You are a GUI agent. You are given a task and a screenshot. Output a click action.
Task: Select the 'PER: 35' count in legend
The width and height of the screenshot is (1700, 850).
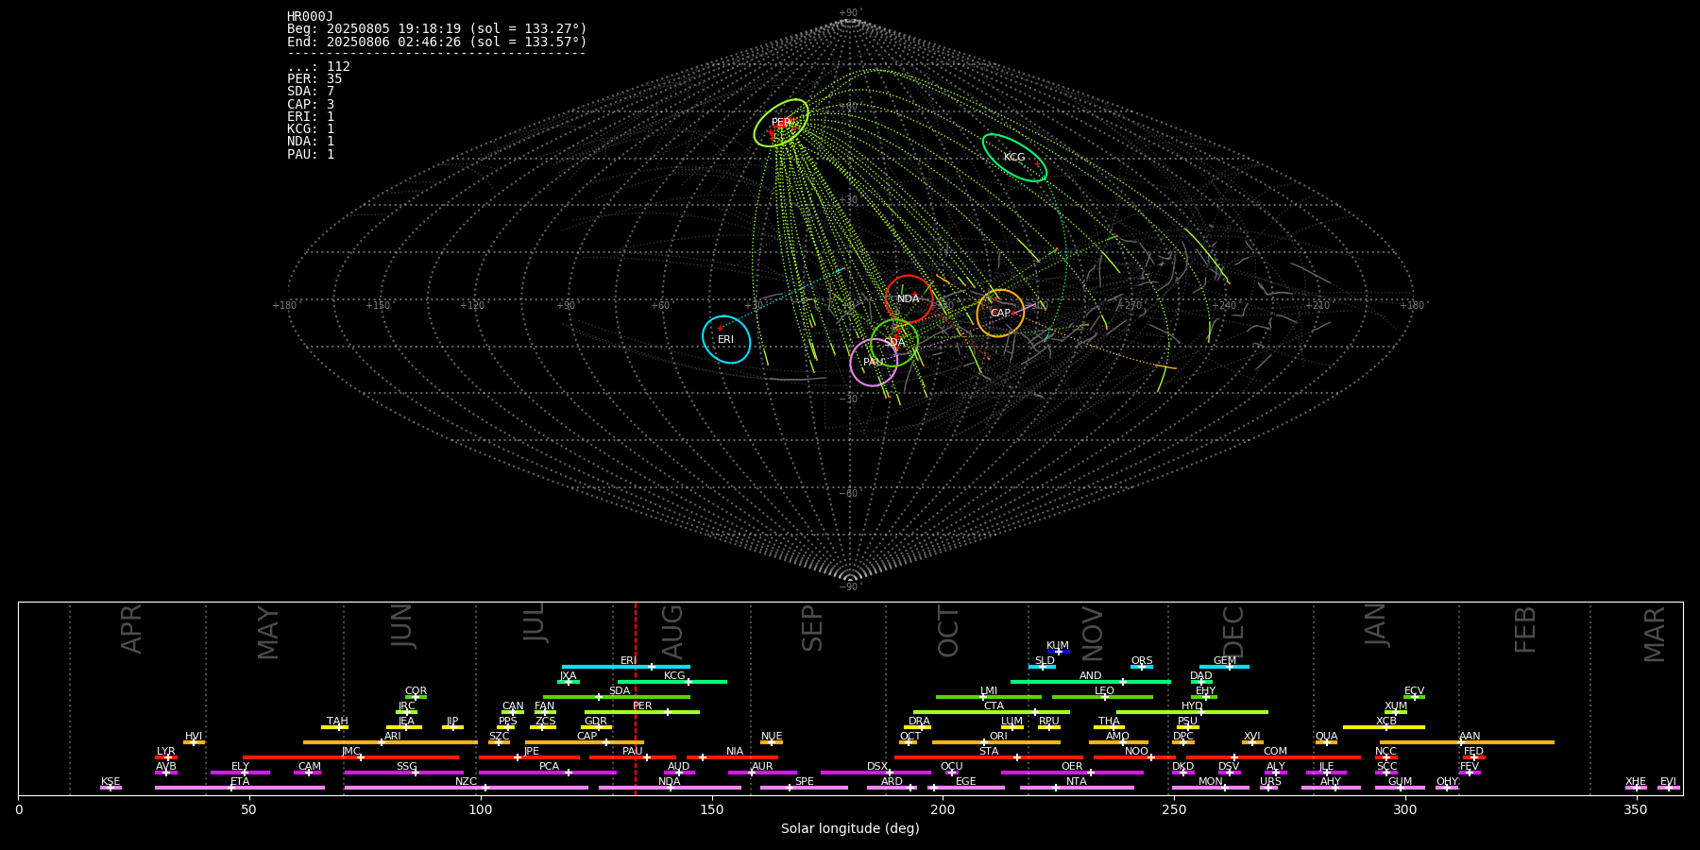tap(314, 79)
